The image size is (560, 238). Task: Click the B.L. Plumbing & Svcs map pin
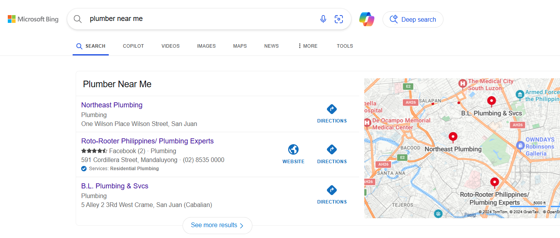492,102
